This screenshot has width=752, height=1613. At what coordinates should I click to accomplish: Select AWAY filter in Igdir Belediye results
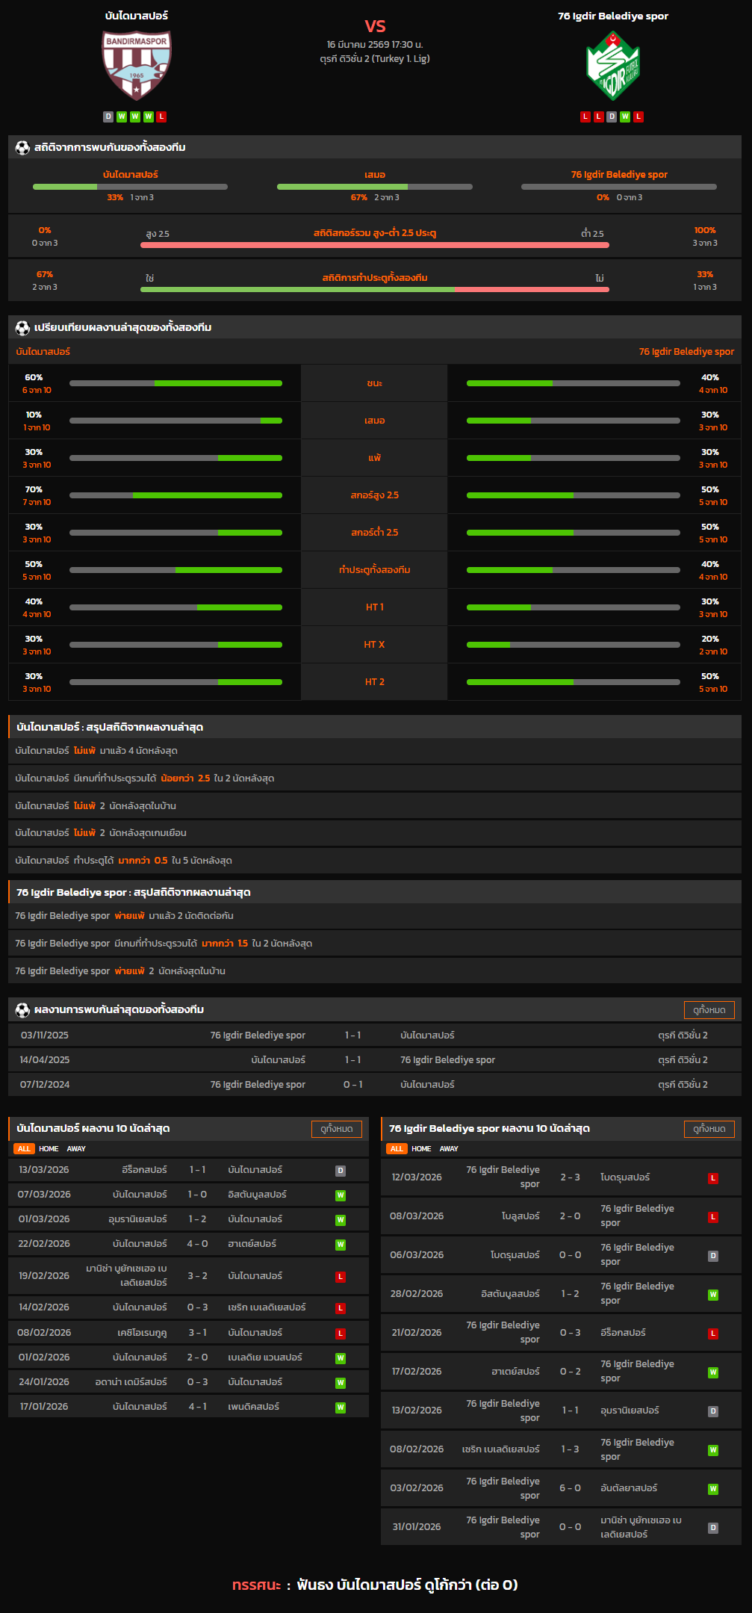tap(449, 1149)
